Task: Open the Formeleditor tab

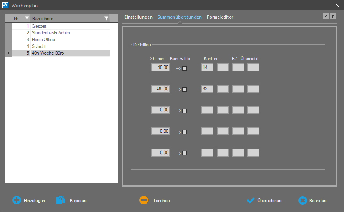Action: point(220,17)
